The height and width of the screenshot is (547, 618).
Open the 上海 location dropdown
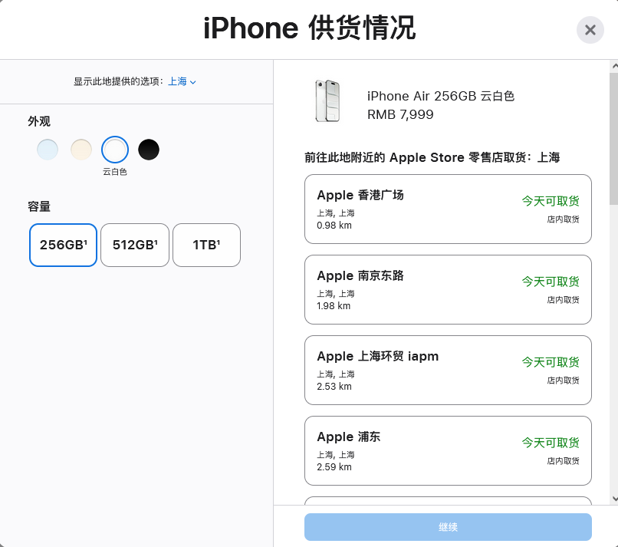(x=182, y=81)
